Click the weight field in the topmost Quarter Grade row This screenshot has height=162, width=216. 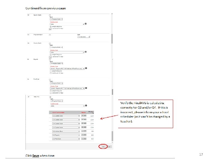[x=84, y=116]
